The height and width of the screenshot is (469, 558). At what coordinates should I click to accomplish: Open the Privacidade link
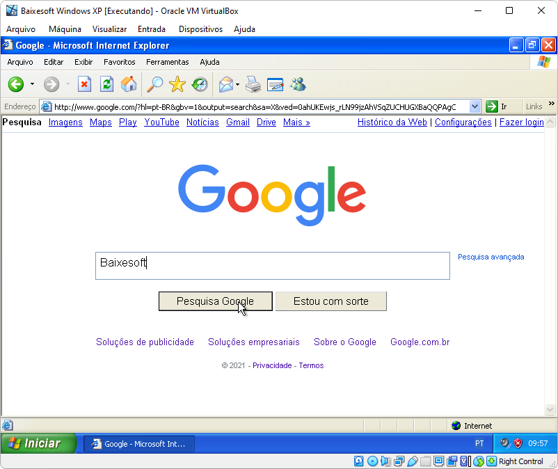pos(272,365)
